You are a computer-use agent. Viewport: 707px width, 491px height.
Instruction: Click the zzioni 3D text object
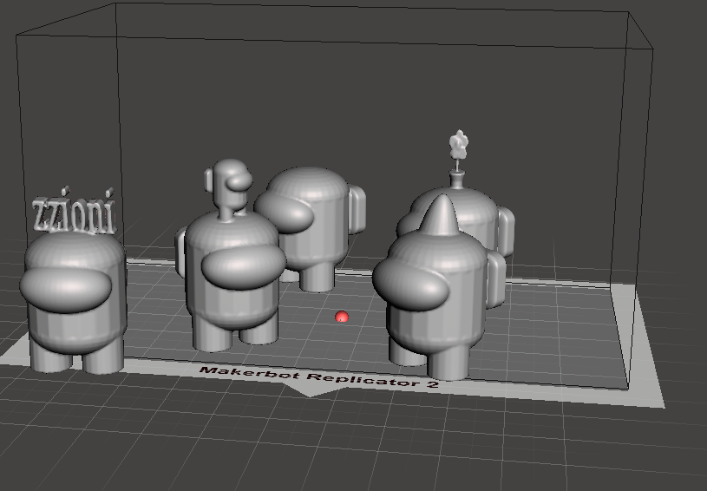pyautogui.click(x=75, y=211)
